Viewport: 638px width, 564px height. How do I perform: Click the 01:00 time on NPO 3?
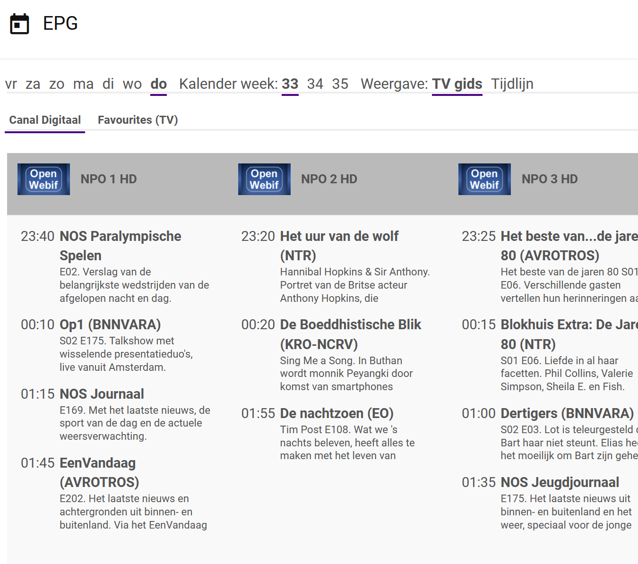pos(479,413)
